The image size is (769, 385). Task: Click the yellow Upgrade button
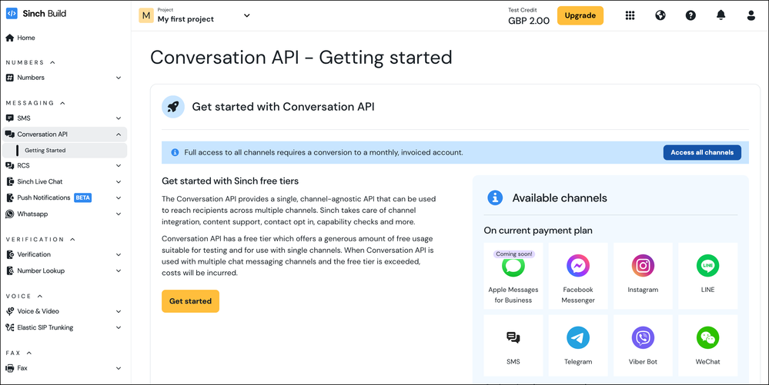(x=580, y=15)
